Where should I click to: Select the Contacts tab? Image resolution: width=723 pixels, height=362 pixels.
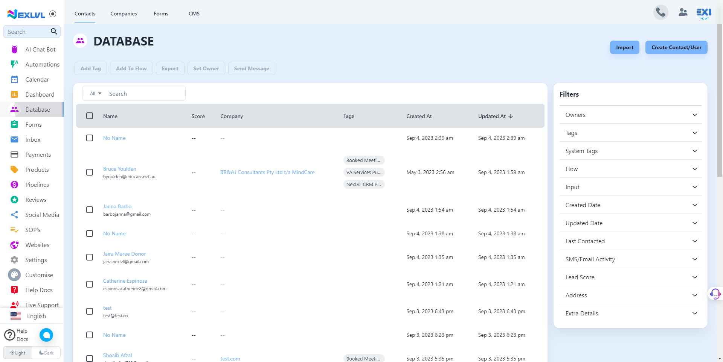85,14
